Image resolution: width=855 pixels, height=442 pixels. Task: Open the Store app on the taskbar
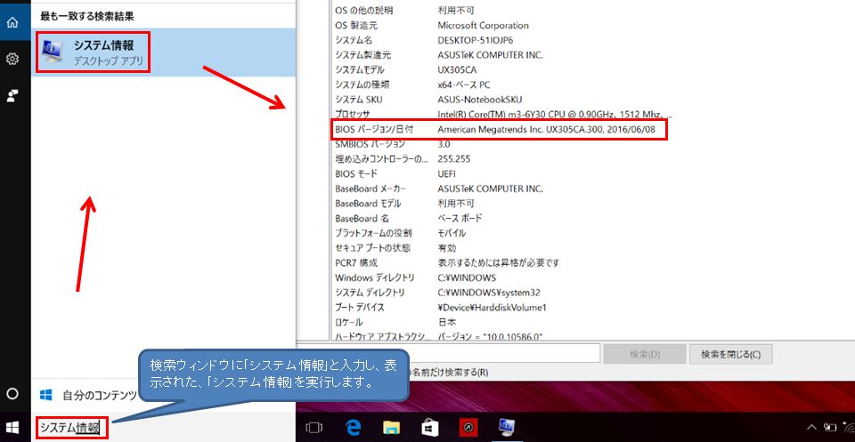coord(431,428)
